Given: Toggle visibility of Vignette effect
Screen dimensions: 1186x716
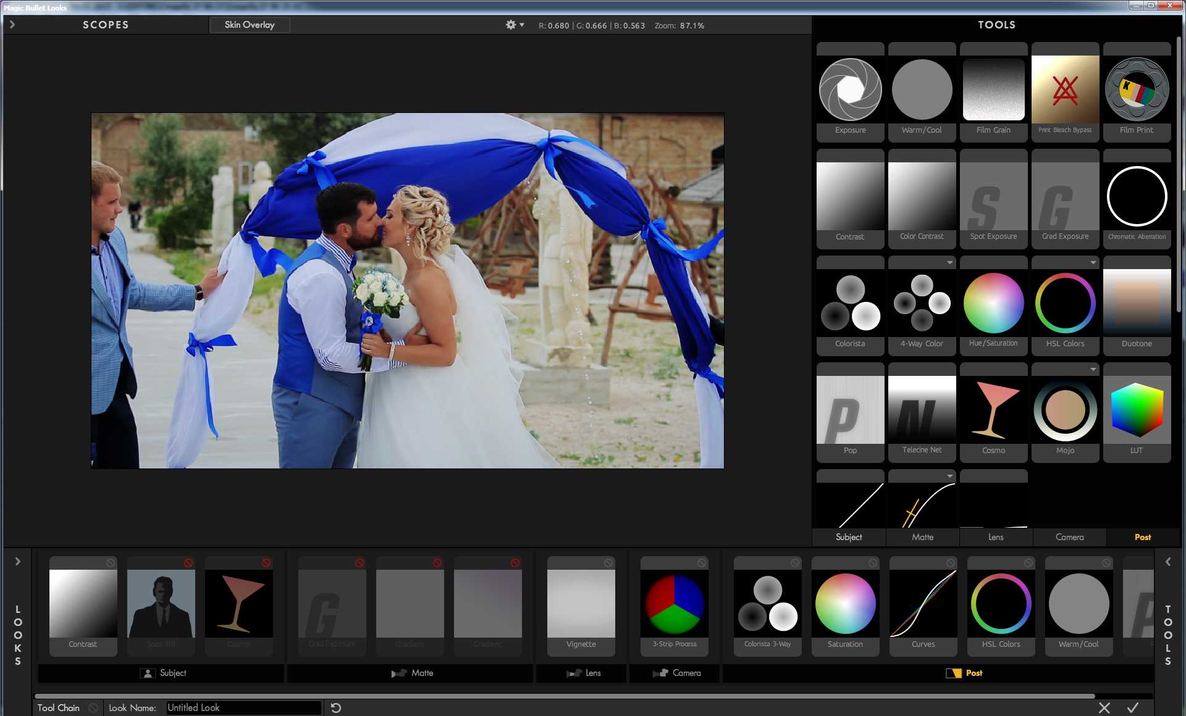Looking at the screenshot, I should click(x=610, y=562).
